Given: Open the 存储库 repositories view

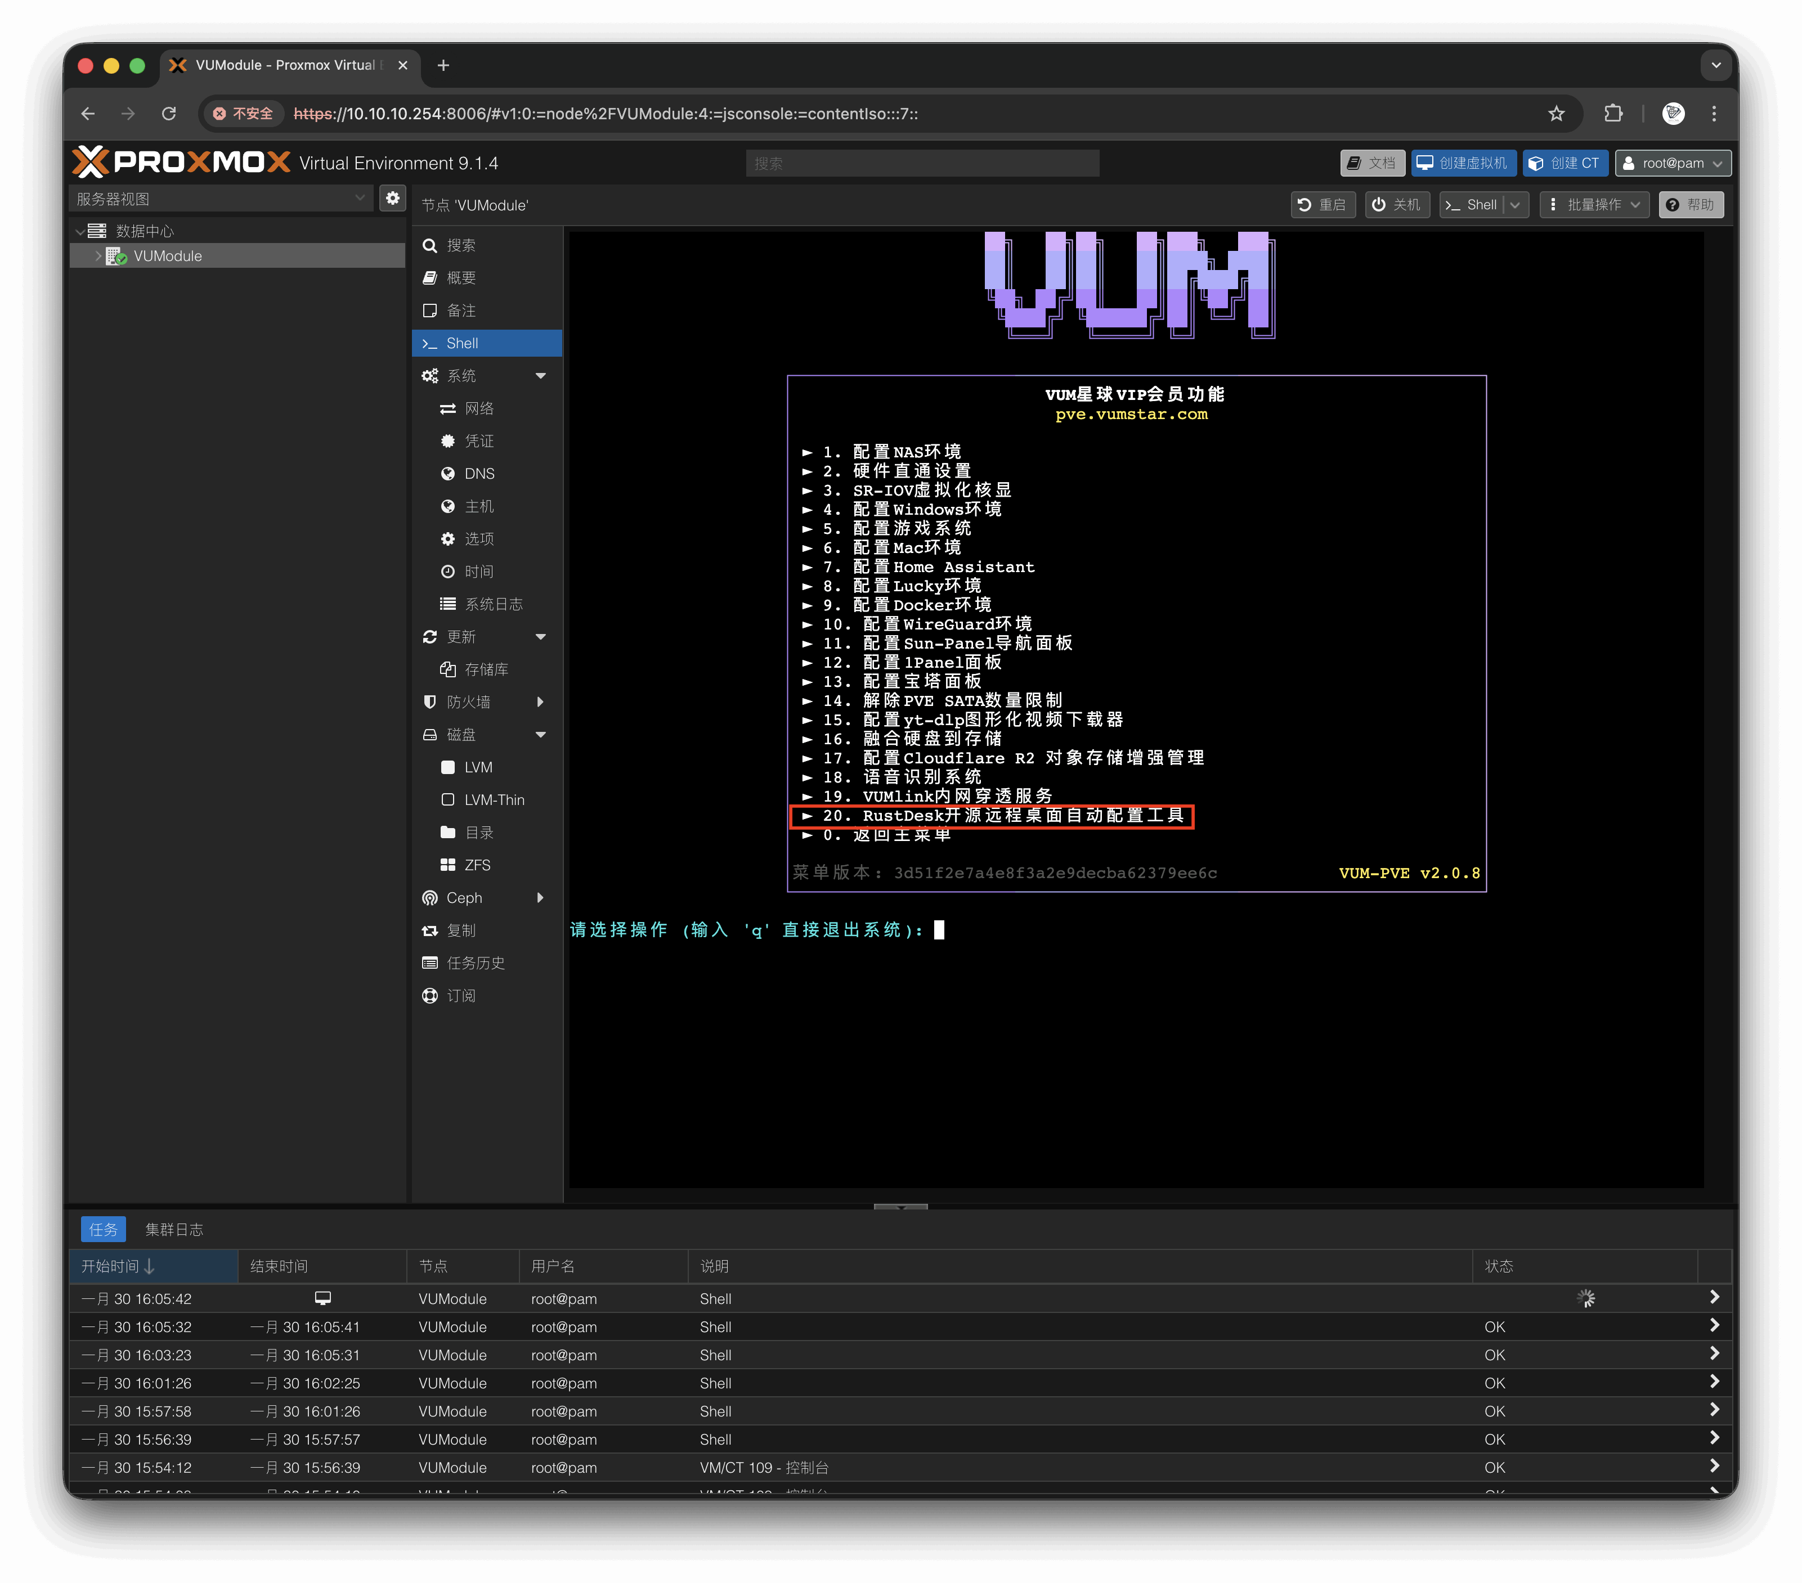Looking at the screenshot, I should click(x=487, y=669).
